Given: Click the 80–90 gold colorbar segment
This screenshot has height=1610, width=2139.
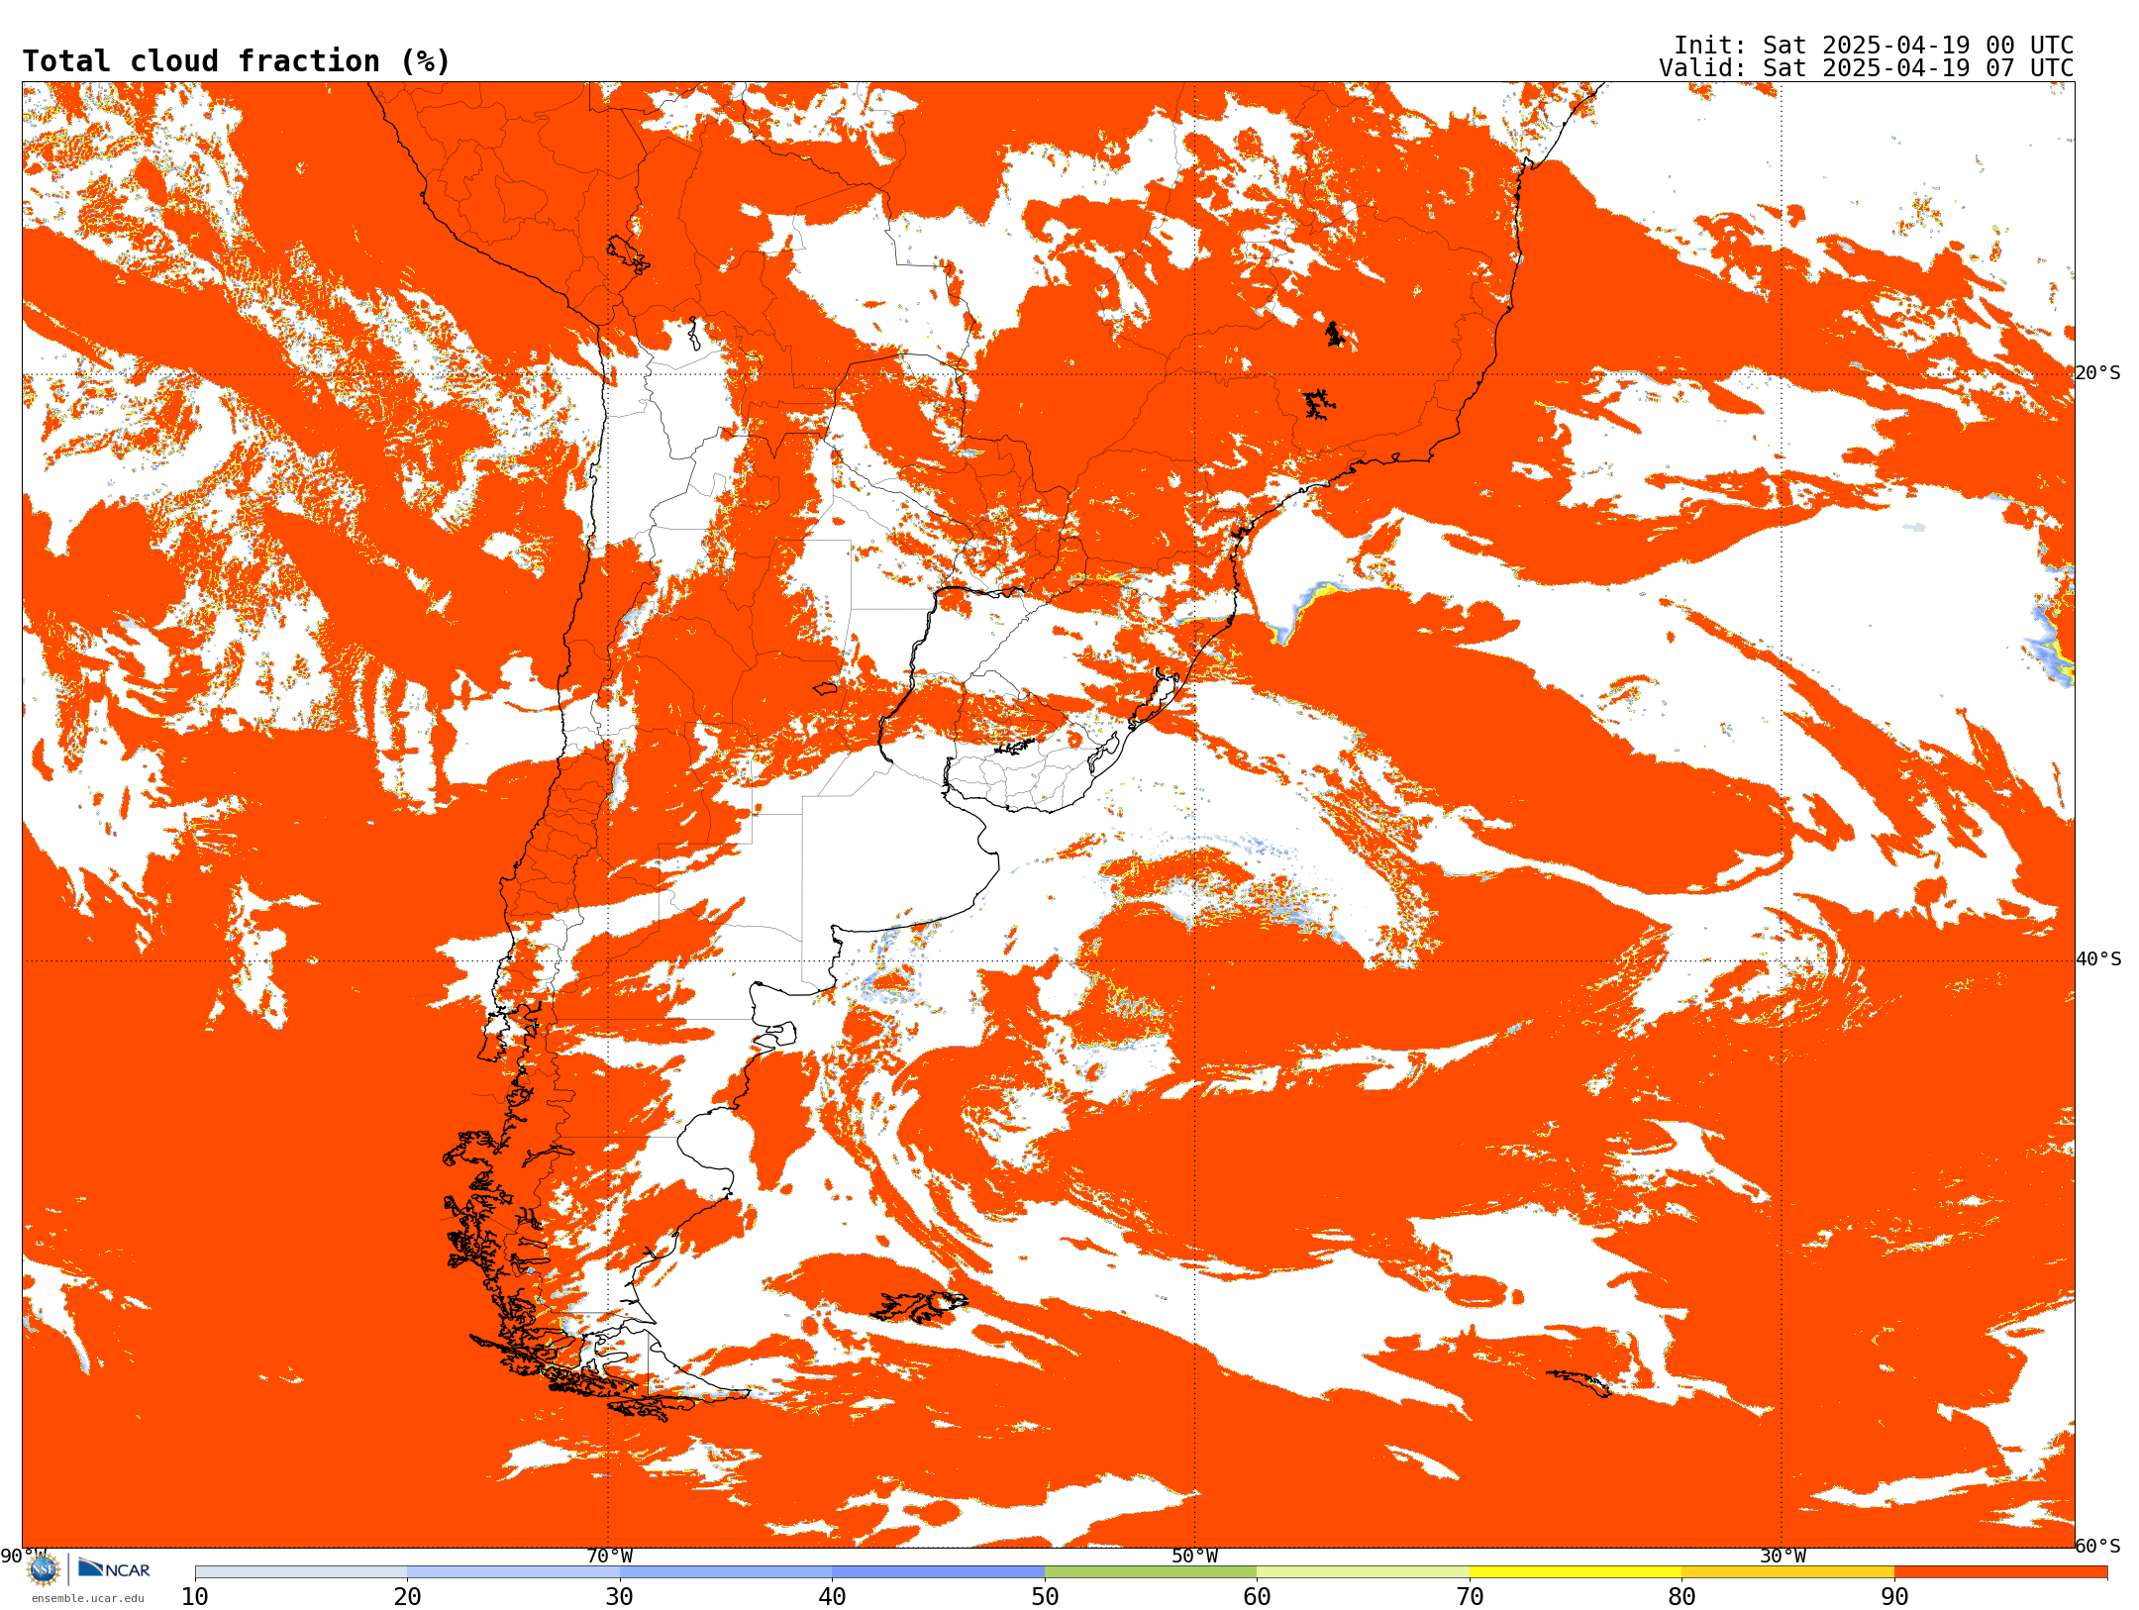Looking at the screenshot, I should pyautogui.click(x=1788, y=1572).
